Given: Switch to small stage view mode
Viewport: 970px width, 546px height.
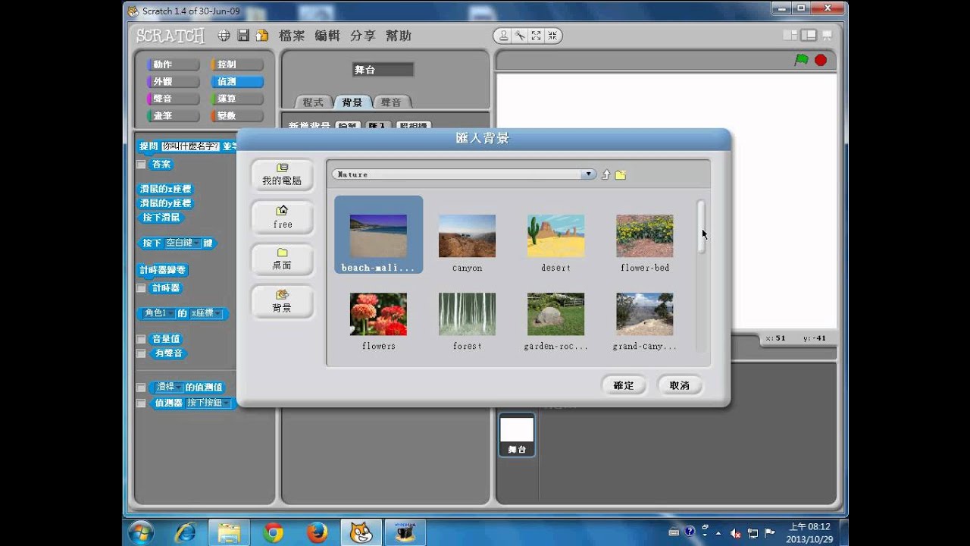Looking at the screenshot, I should (790, 35).
